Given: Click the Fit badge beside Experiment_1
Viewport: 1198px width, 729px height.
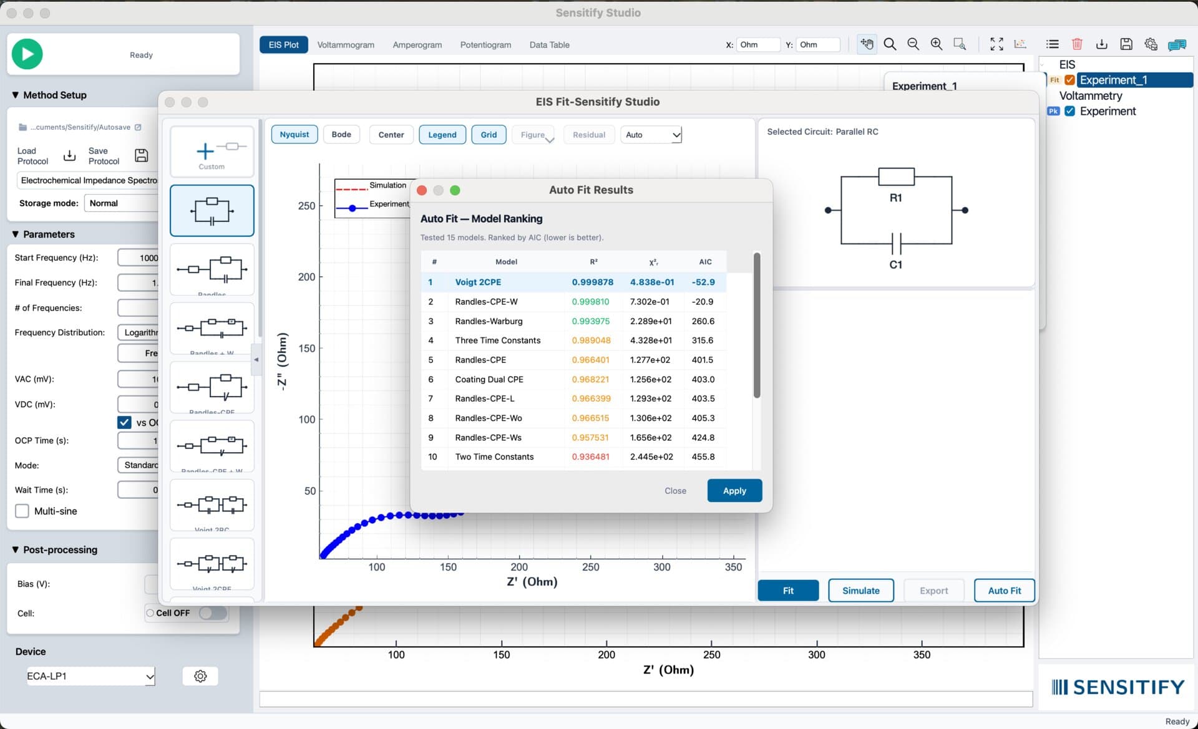Looking at the screenshot, I should click(x=1054, y=80).
